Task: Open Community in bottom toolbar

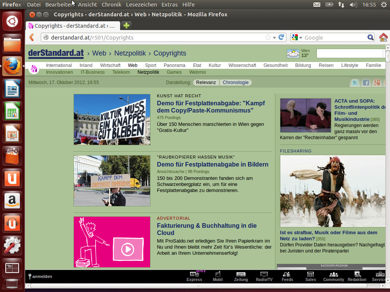Action: [334, 276]
